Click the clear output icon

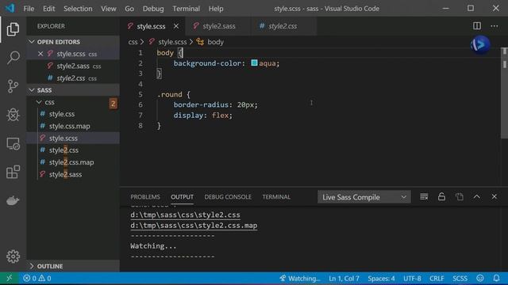424,197
